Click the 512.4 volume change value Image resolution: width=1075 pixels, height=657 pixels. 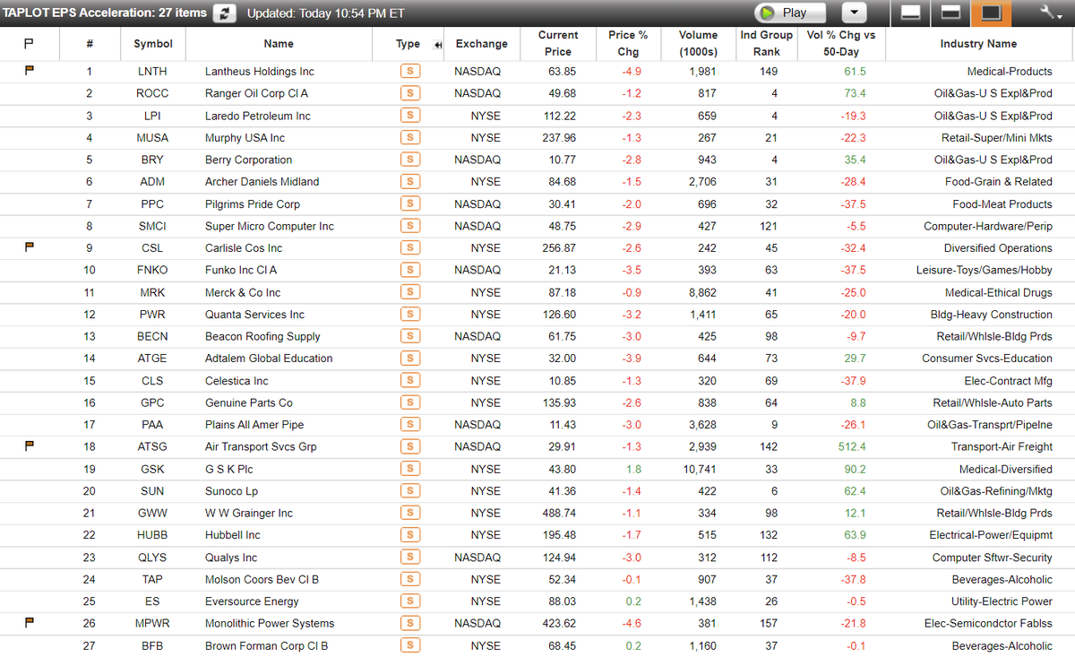click(x=850, y=447)
